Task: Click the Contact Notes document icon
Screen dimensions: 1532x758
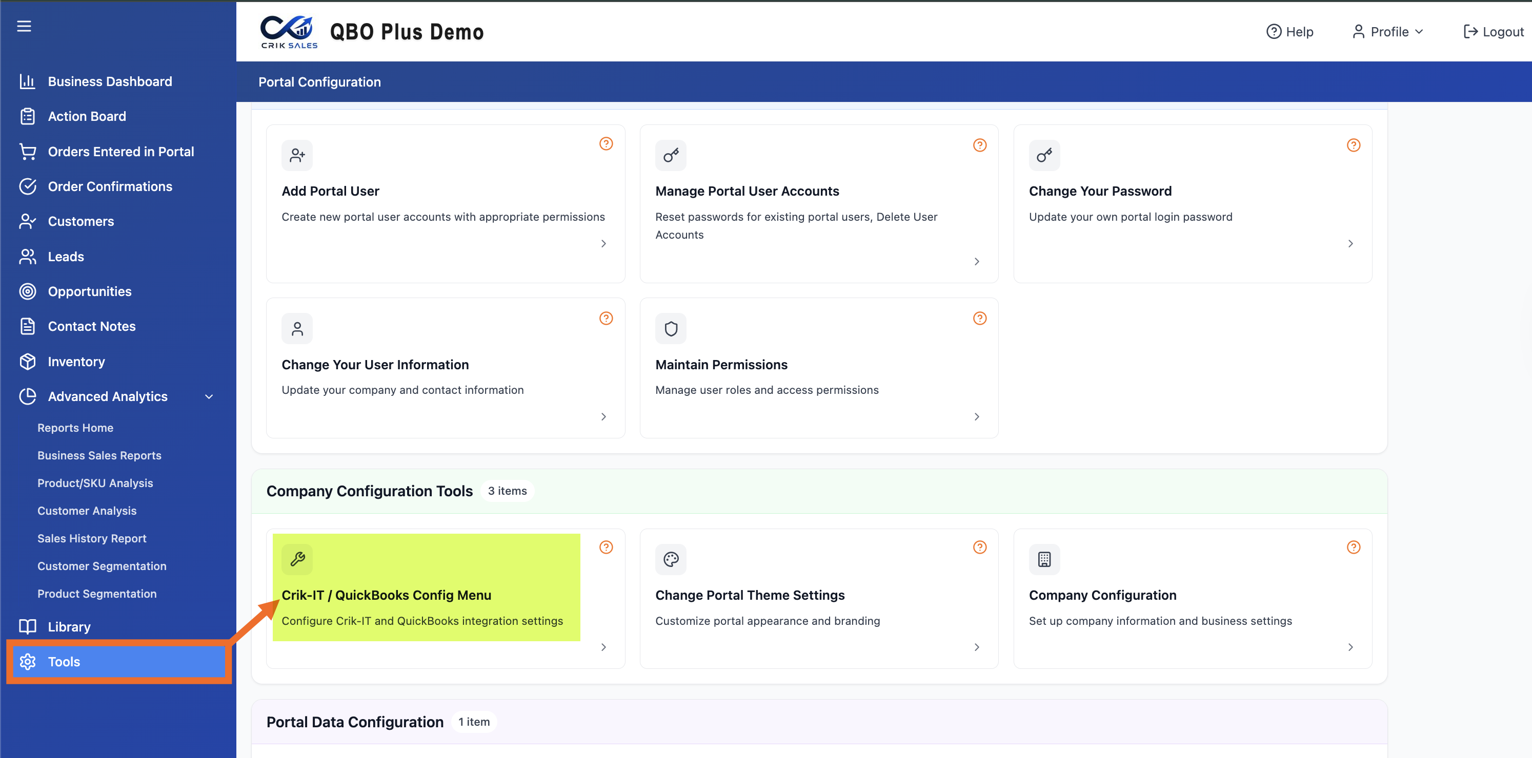Action: point(27,326)
